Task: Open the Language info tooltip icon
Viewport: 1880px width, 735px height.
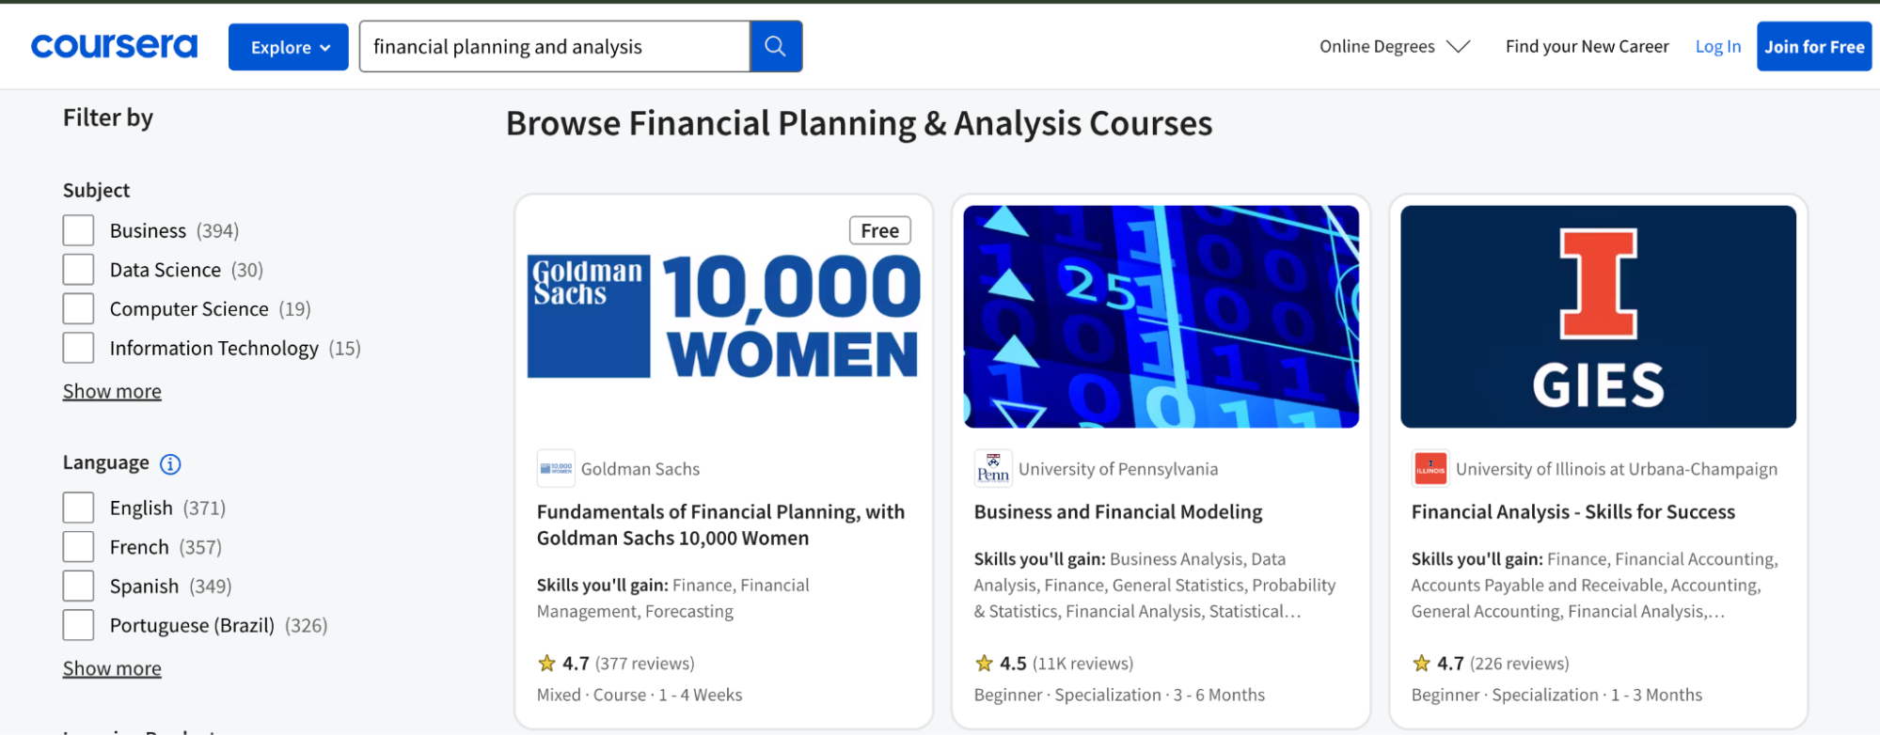Action: [170, 463]
